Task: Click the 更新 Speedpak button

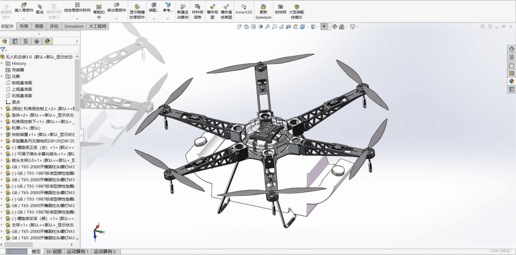Action: coord(263,10)
